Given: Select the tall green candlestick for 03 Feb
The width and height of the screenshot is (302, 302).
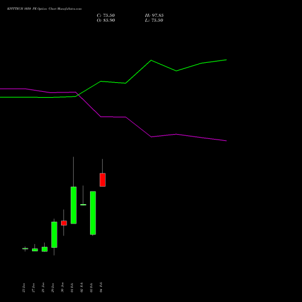Looking at the screenshot, I should click(x=93, y=213).
